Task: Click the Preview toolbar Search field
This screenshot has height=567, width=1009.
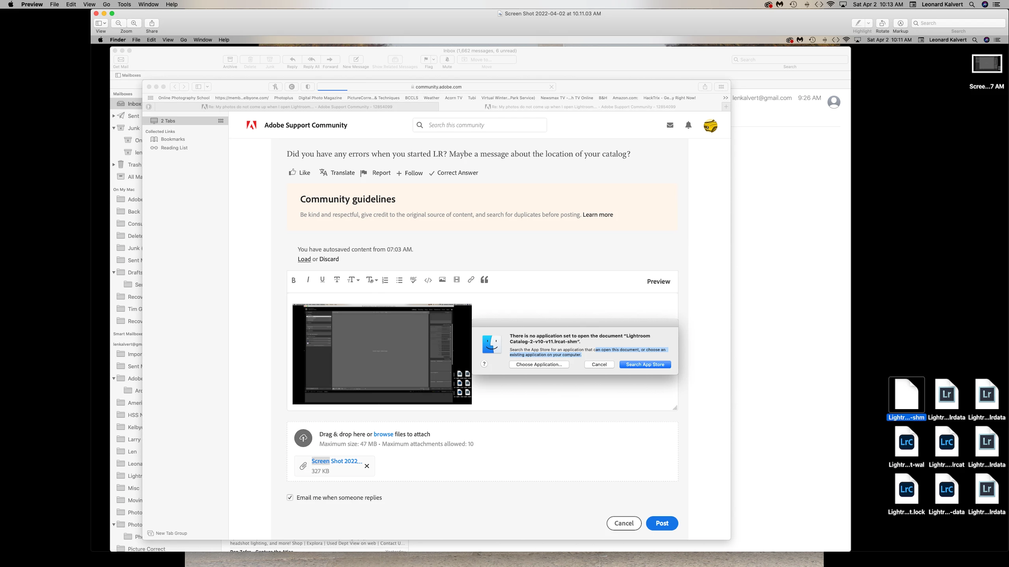Action: pos(959,23)
